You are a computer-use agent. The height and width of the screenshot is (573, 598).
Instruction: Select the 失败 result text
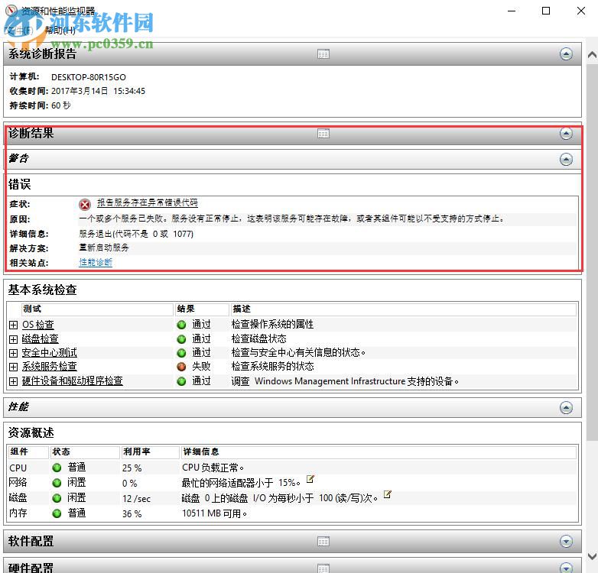pos(201,367)
